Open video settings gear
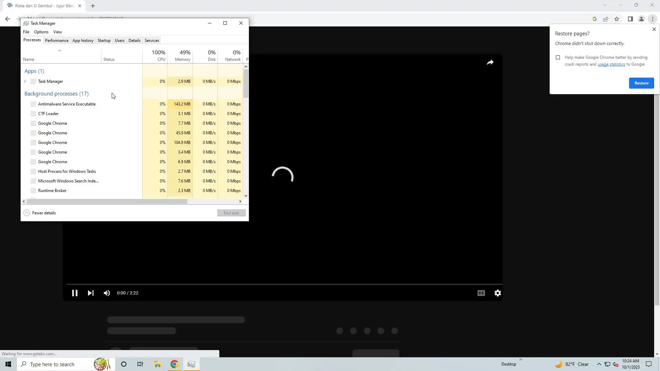660x371 pixels. pyautogui.click(x=497, y=293)
